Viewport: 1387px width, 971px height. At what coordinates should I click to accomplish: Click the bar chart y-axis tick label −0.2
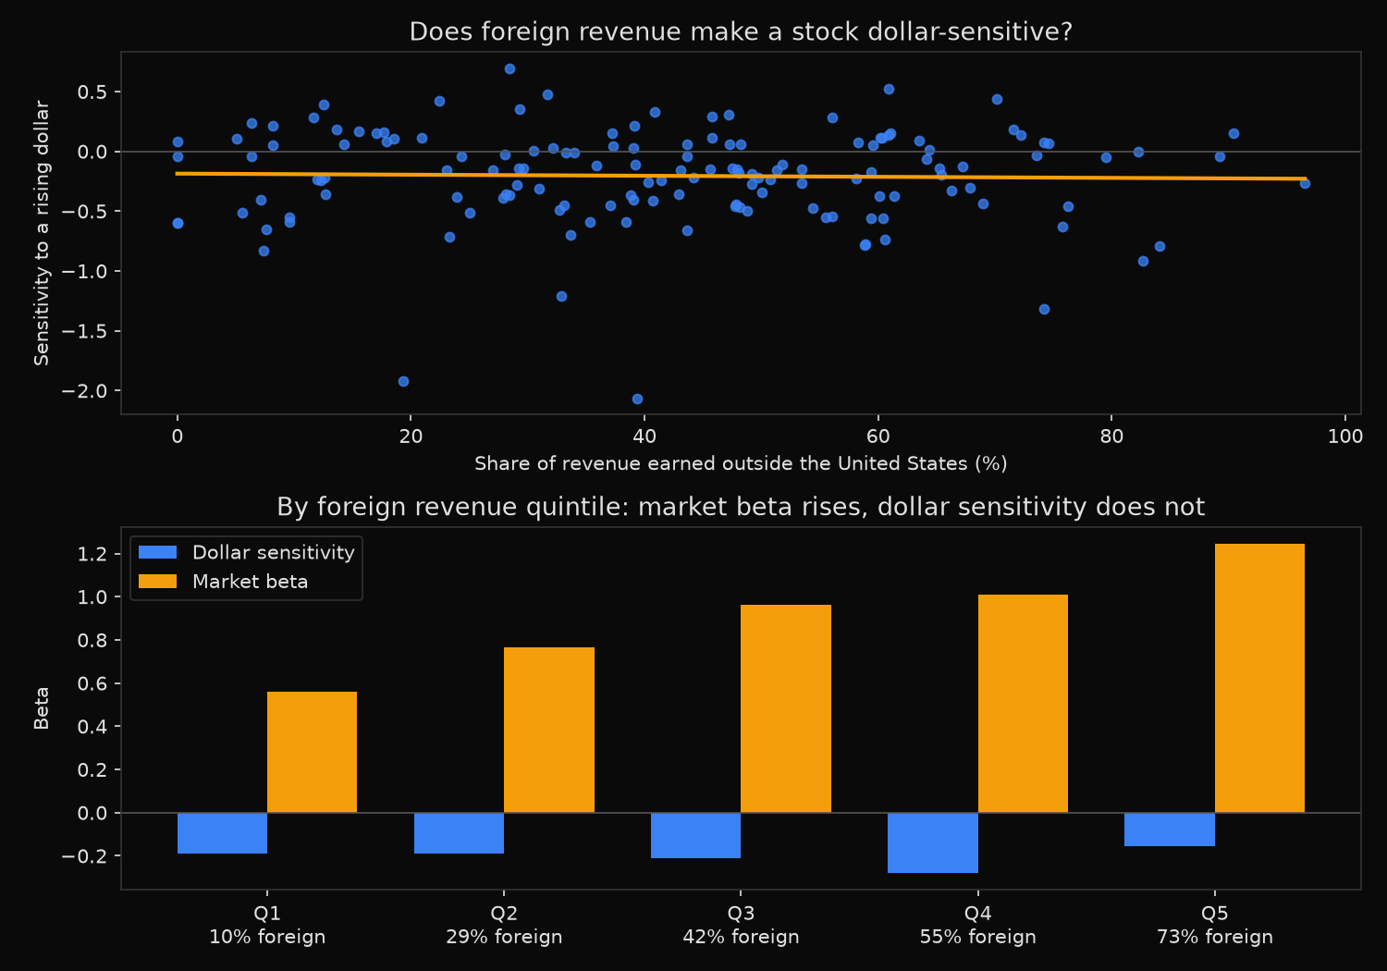[85, 856]
